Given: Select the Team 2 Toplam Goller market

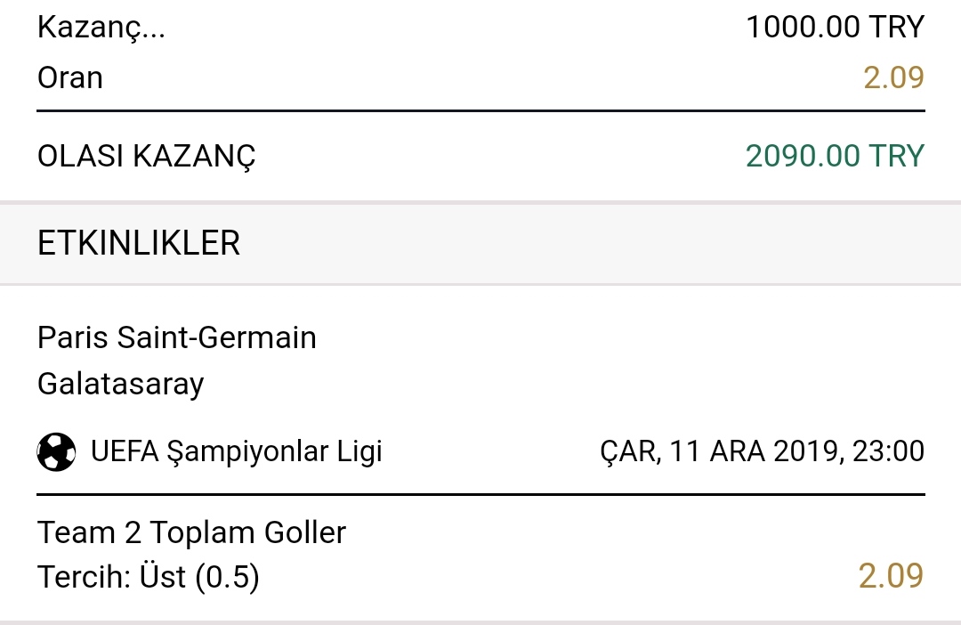Looking at the screenshot, I should click(x=192, y=532).
